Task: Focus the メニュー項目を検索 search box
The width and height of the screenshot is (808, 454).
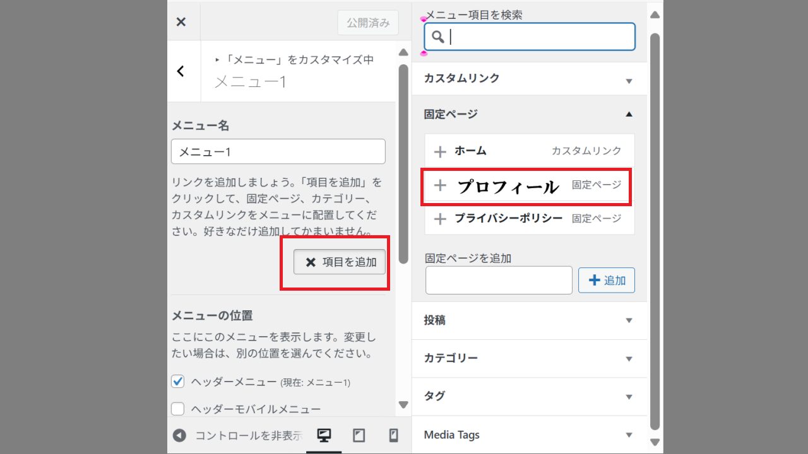Action: [530, 37]
